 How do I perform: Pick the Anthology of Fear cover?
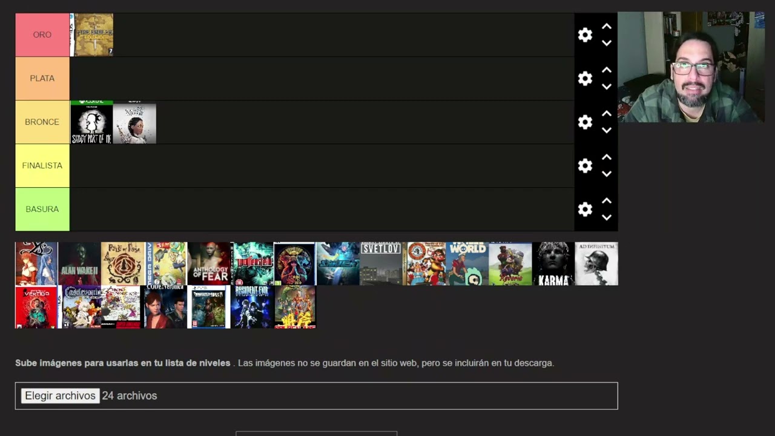[x=209, y=264]
